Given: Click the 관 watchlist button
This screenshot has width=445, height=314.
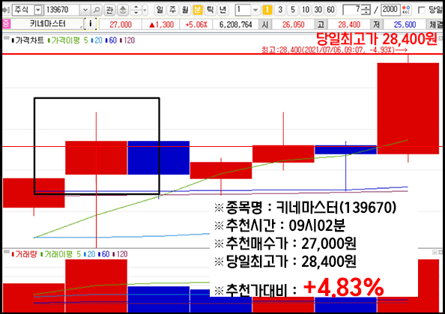Looking at the screenshot, I should [x=109, y=10].
